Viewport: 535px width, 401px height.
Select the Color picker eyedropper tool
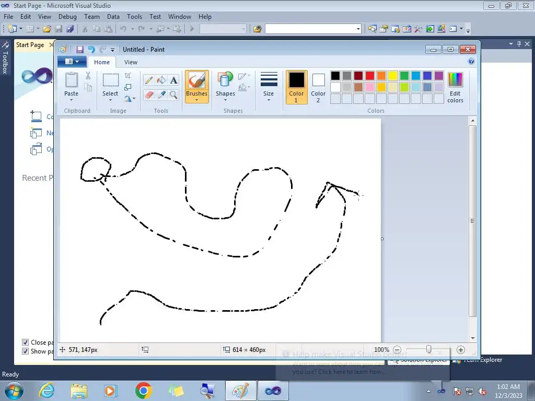coord(161,95)
